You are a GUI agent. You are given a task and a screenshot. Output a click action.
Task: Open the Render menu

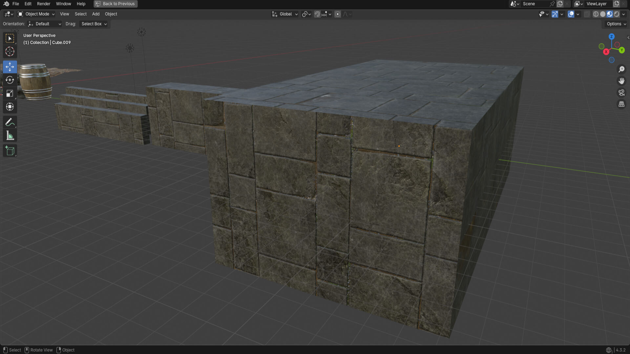44,4
